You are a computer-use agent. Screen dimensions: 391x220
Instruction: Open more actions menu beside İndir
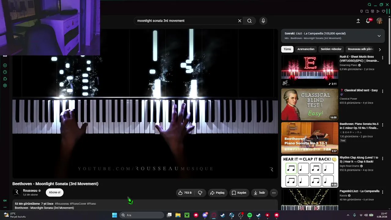[x=274, y=193]
